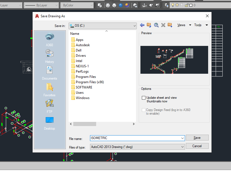231x175 pixels.
Task: Click the Create New Folder icon
Action: click(x=170, y=25)
